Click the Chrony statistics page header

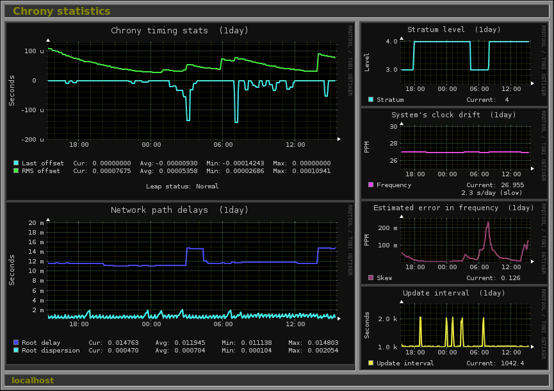click(x=61, y=11)
